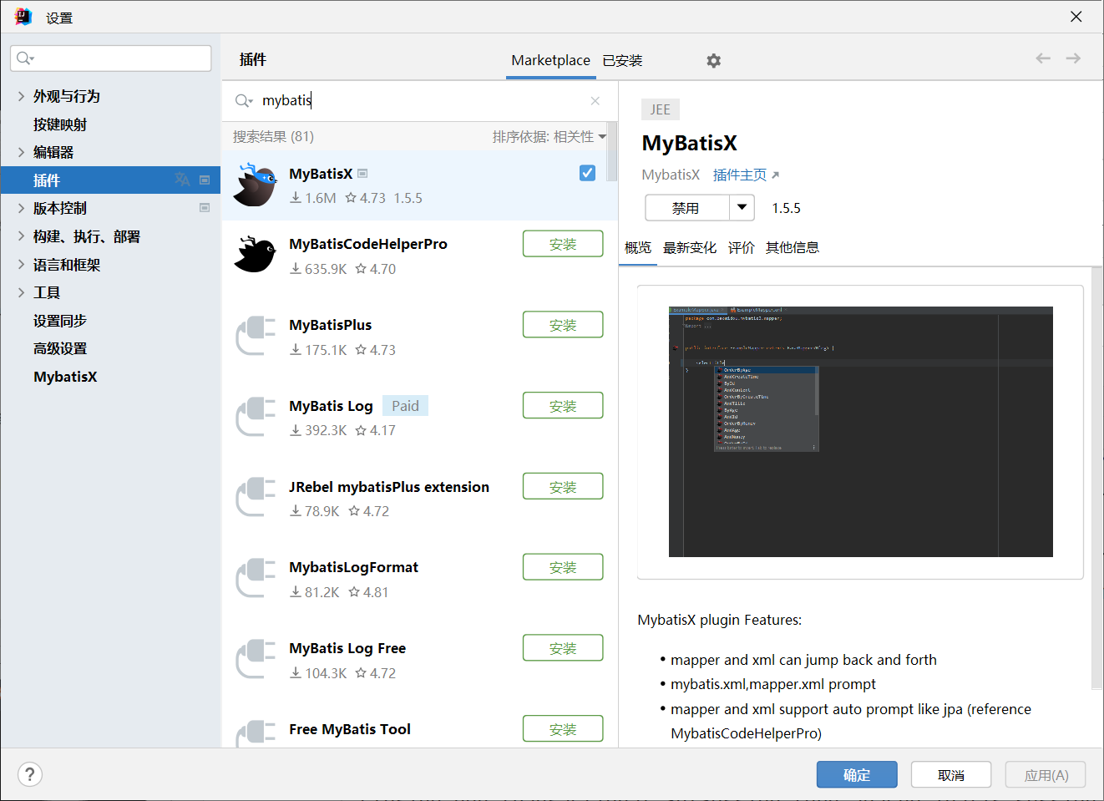The image size is (1104, 801).
Task: Expand the 语言和框架 settings node
Action: 21,265
